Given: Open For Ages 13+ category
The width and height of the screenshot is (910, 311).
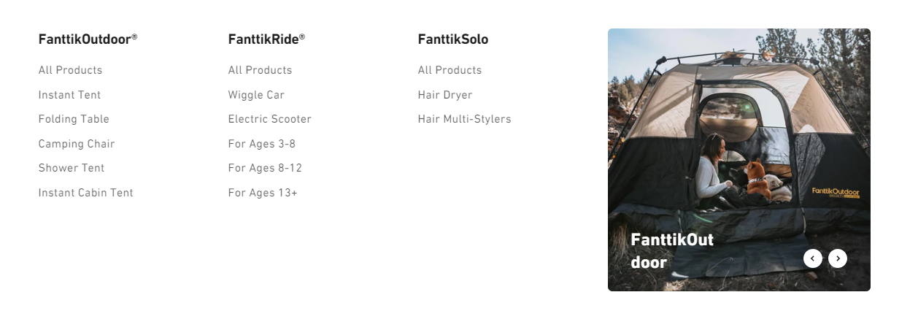Looking at the screenshot, I should click(x=263, y=193).
